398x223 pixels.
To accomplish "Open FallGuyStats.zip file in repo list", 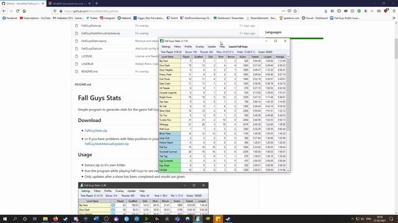I will pyautogui.click(x=91, y=26).
